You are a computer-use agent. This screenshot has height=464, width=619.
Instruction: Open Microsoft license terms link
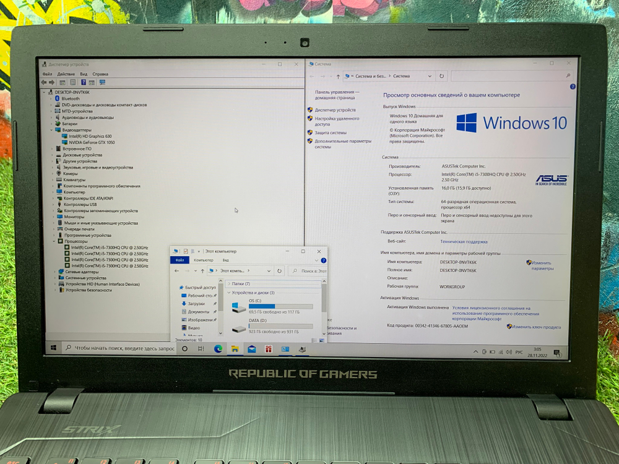495,313
